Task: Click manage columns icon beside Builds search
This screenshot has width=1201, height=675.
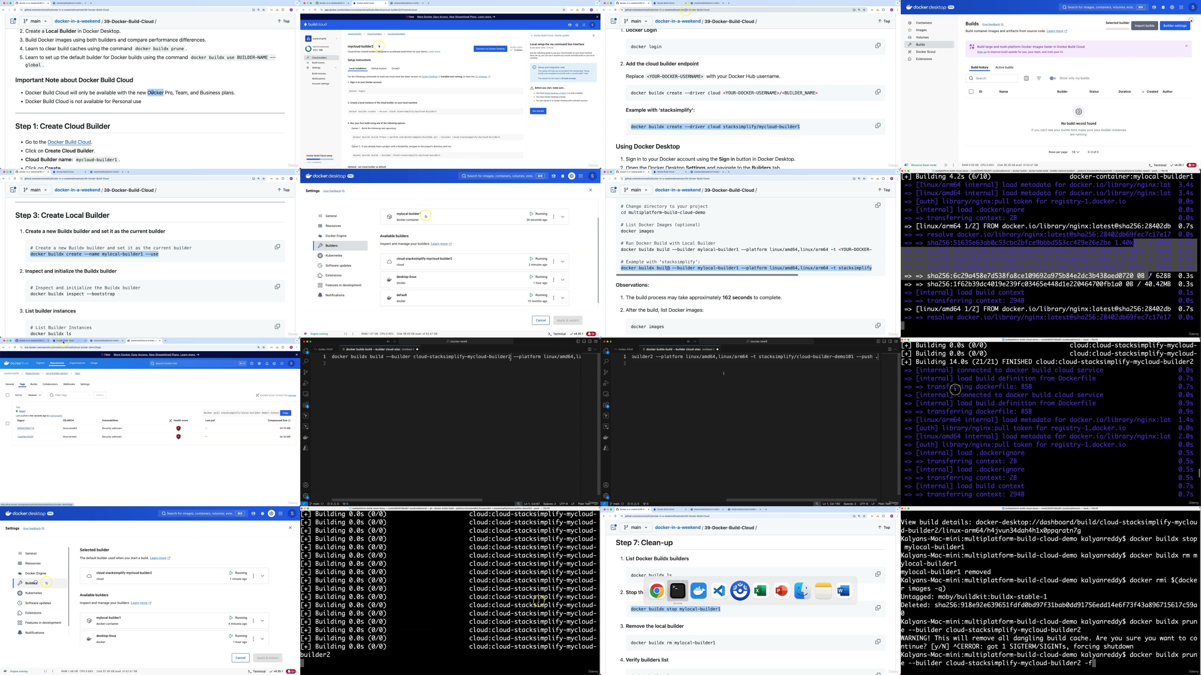Action: pyautogui.click(x=1026, y=78)
